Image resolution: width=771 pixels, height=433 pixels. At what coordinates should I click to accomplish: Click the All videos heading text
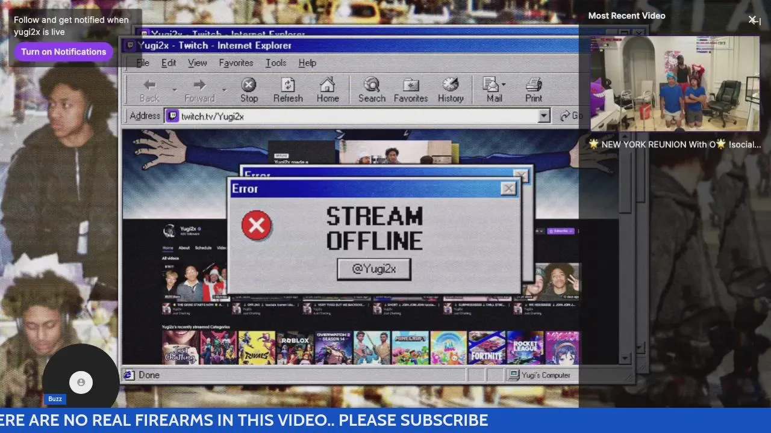click(170, 258)
